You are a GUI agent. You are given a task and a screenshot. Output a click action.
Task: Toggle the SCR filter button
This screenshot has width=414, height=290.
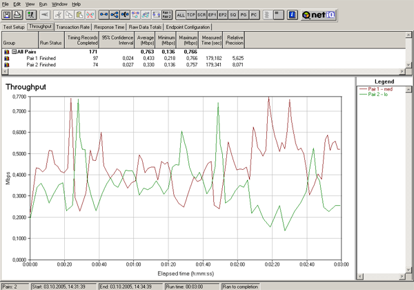click(201, 14)
